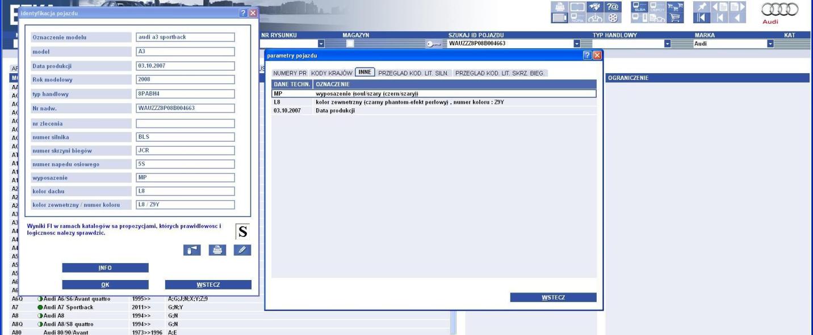Click the OZNACZENIE column header

[455, 84]
